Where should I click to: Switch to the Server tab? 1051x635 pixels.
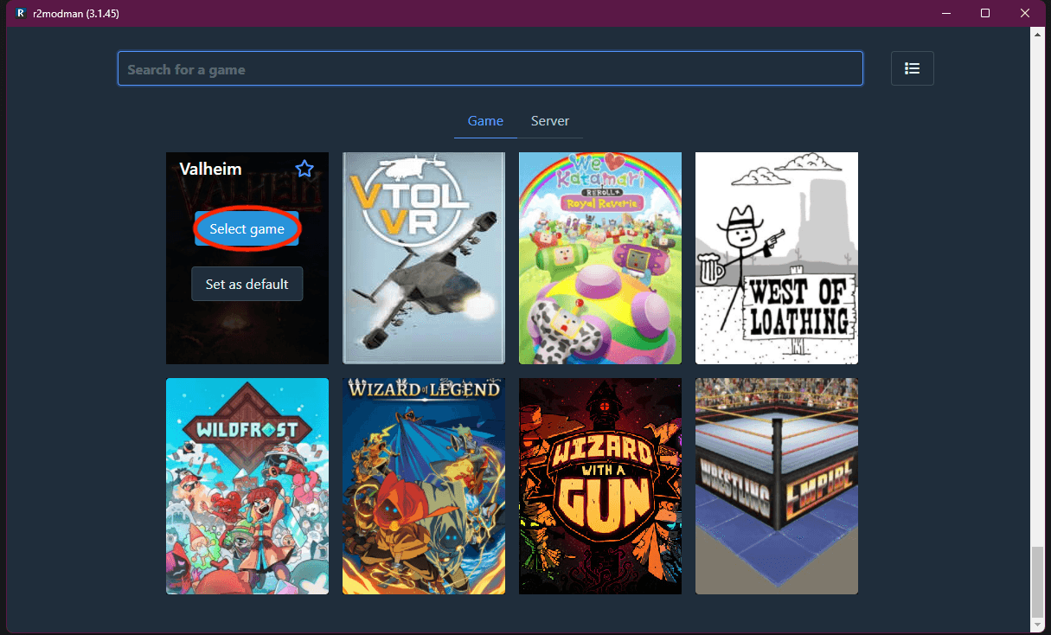coord(550,121)
